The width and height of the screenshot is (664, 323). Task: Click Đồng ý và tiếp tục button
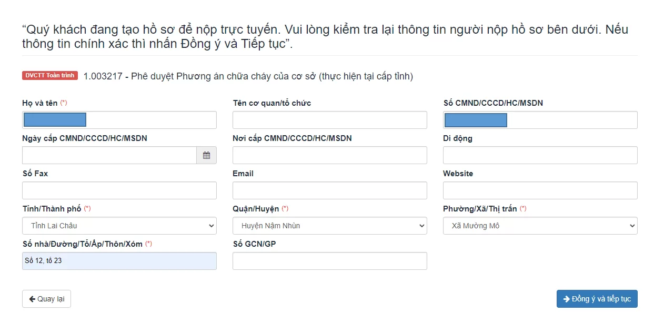pos(597,299)
